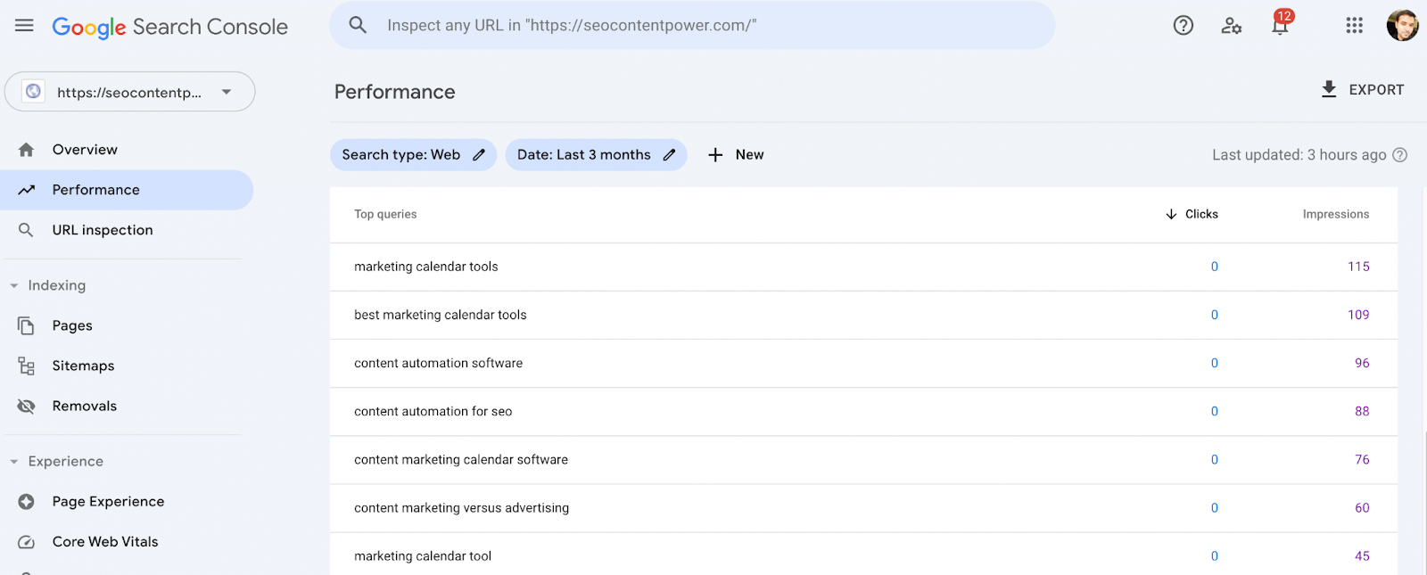Open the Google apps grid
The height and width of the screenshot is (575, 1427).
1354,26
